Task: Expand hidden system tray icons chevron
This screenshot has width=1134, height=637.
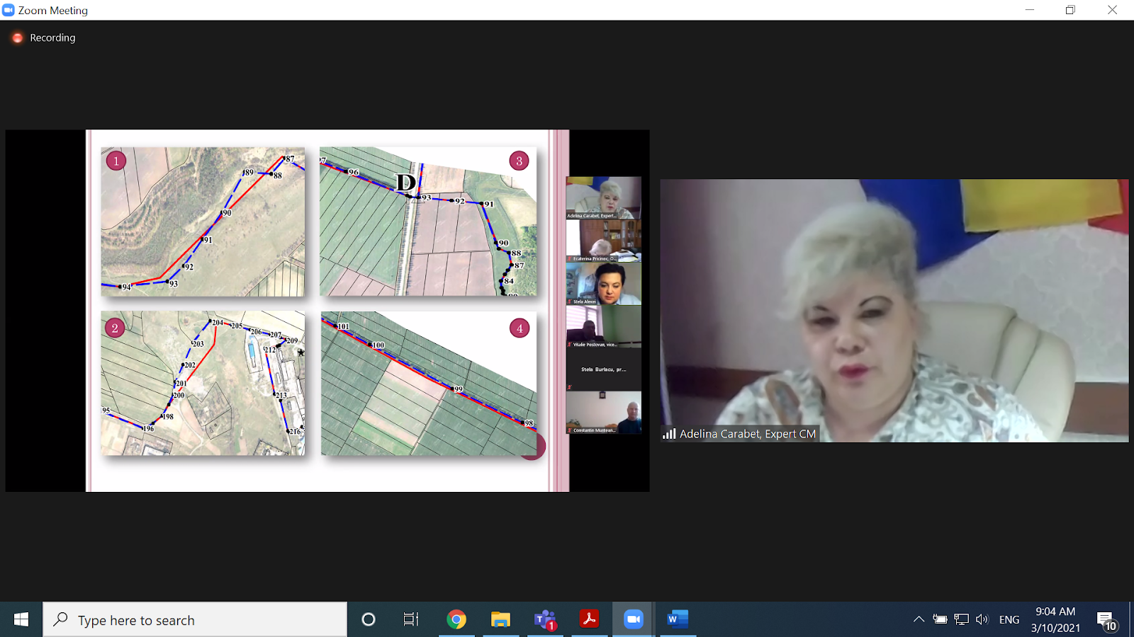Action: pos(919,620)
